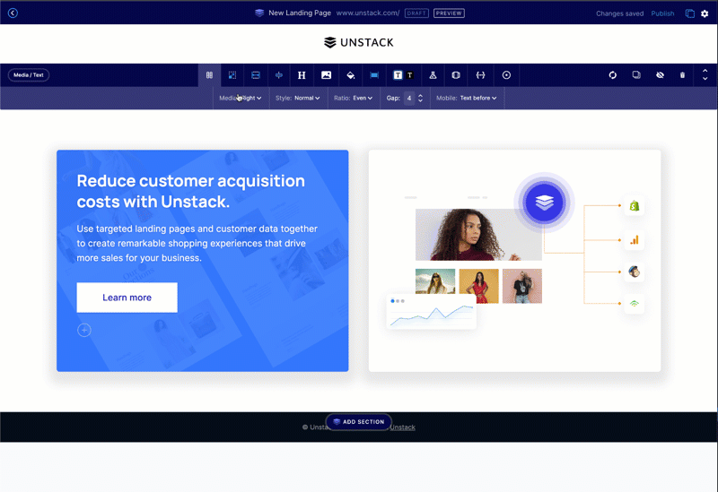Click the back arrow in the top bar
This screenshot has width=718, height=492.
click(x=13, y=13)
